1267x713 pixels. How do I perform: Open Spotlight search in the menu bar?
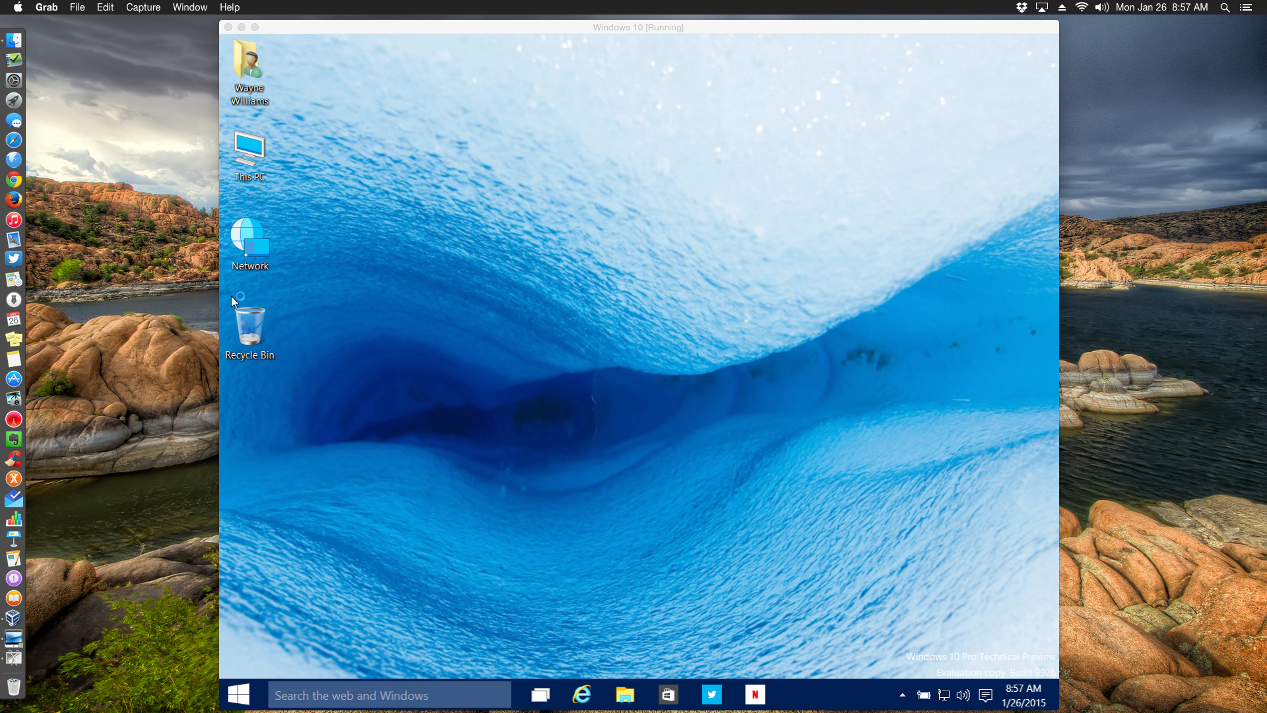(x=1225, y=7)
